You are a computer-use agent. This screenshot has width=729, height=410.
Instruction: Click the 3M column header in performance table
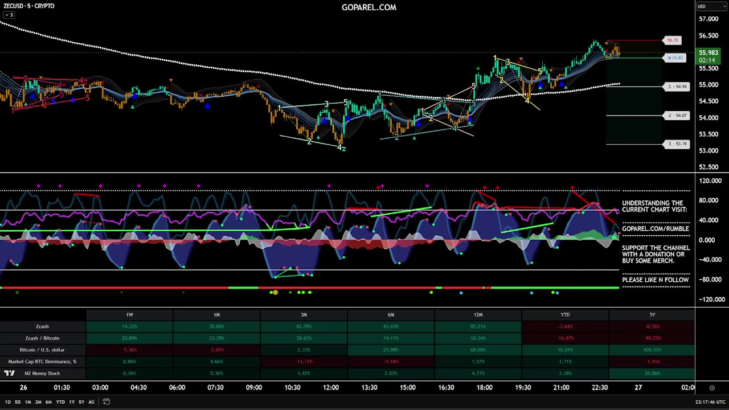click(x=304, y=315)
